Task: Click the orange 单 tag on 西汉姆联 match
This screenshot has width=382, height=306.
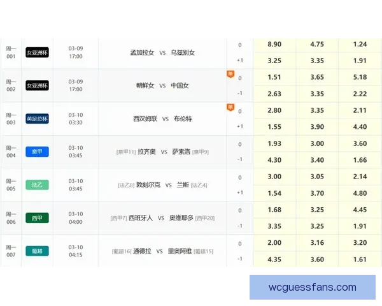Action: click(230, 107)
